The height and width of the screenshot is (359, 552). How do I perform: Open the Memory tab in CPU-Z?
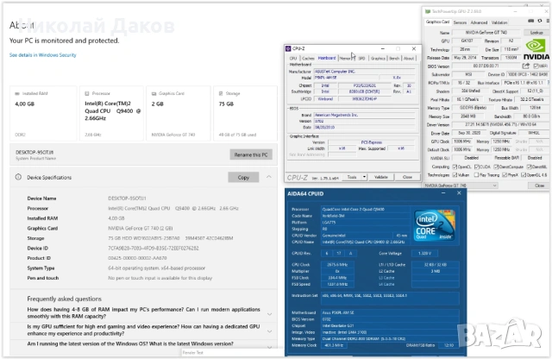tap(347, 58)
